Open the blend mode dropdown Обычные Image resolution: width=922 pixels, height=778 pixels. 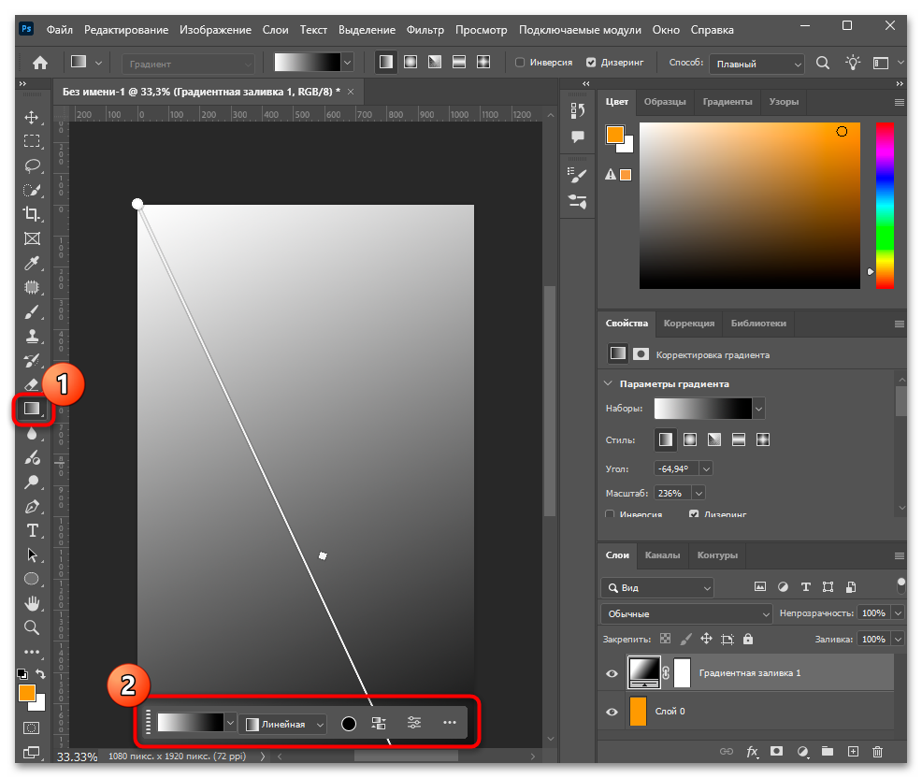point(686,614)
